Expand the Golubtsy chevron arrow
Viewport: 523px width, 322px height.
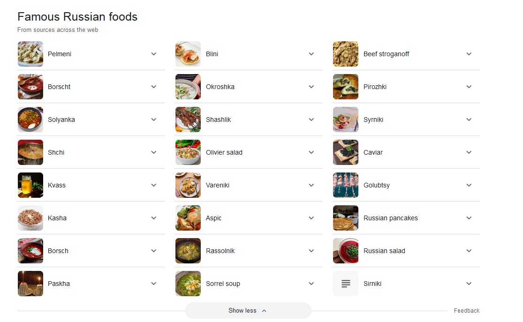469,185
